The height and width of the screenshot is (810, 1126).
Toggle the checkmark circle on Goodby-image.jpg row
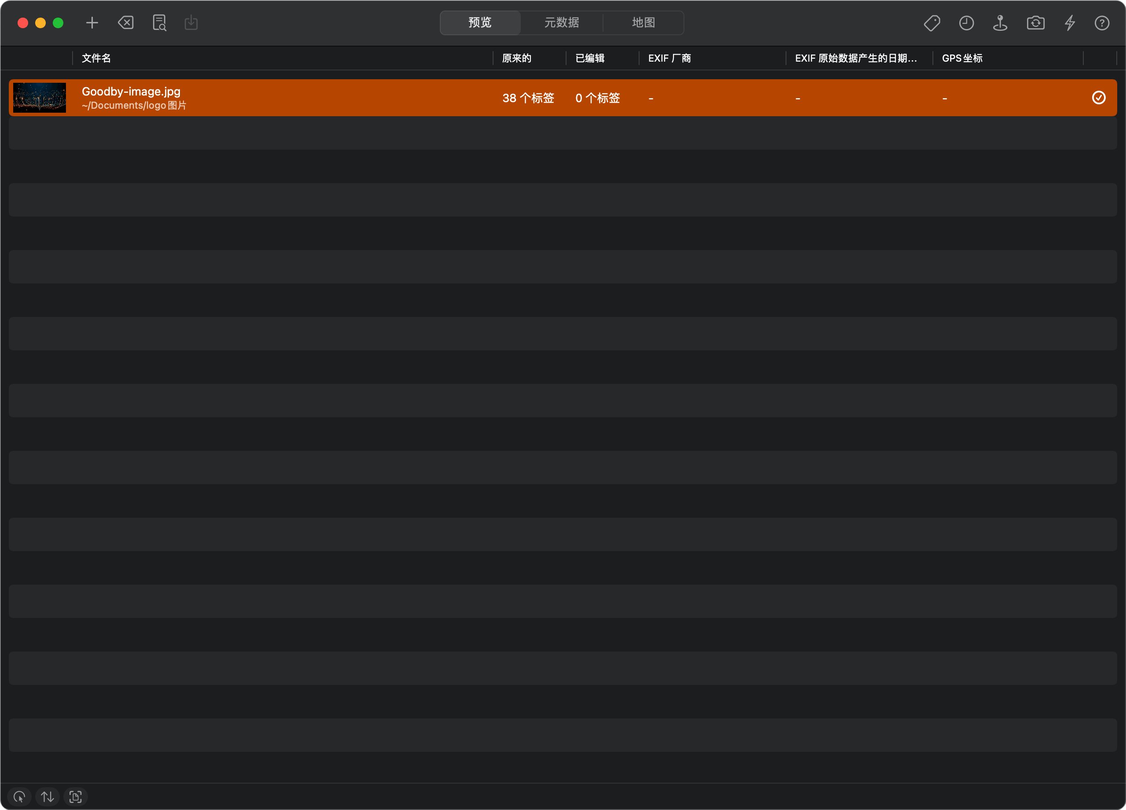tap(1099, 98)
